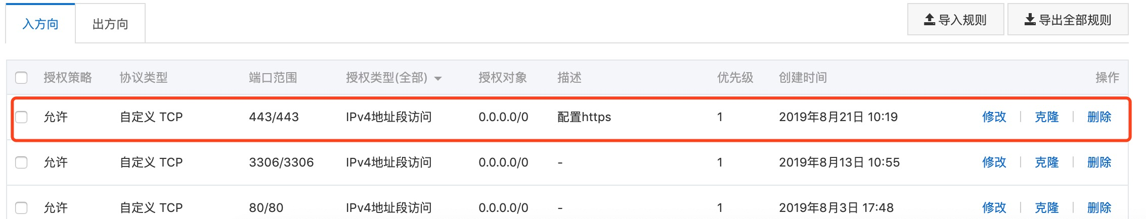Select the 80/80 port range cell
This screenshot has width=1146, height=219.
pos(266,207)
